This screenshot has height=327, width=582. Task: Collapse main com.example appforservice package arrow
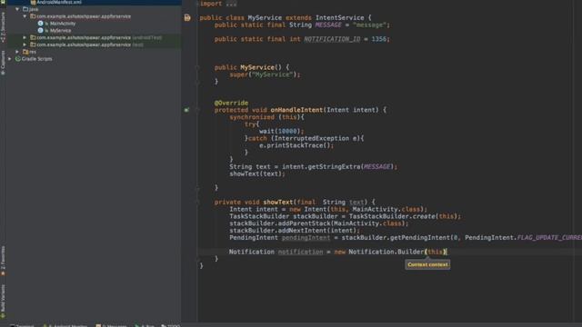pos(25,16)
